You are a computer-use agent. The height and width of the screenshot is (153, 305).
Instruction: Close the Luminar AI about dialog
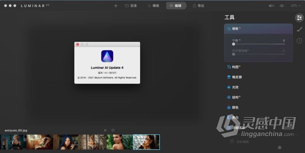78,45
